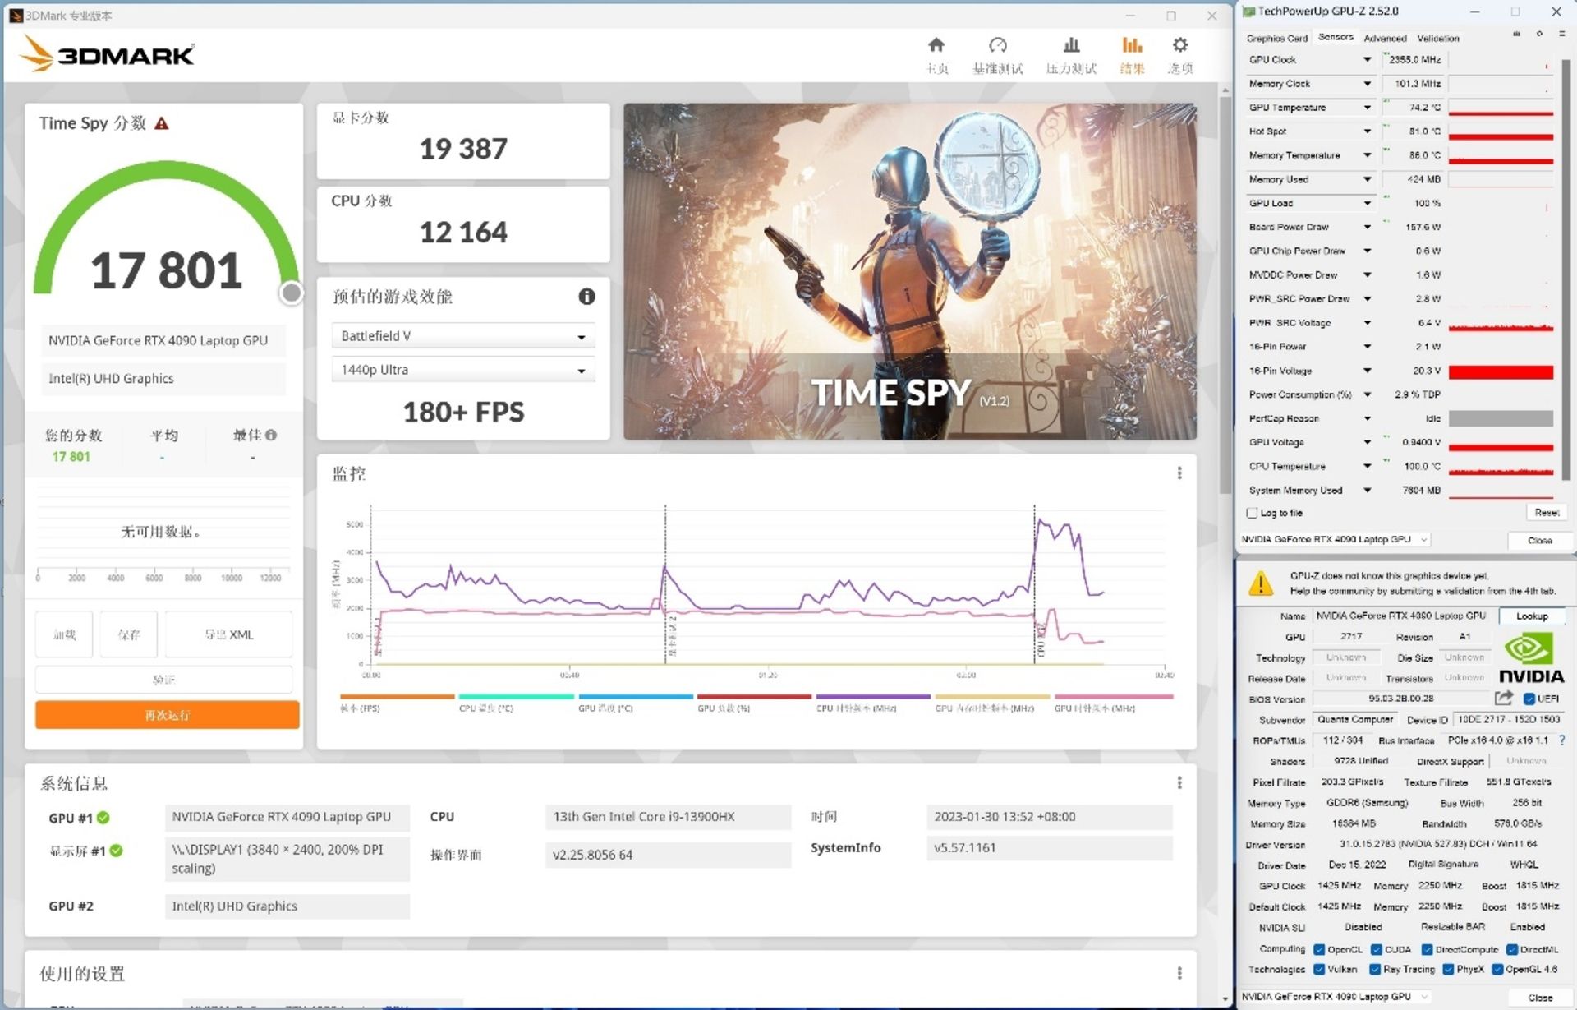Viewport: 1577px width, 1010px height.
Task: Open the 基准测试 benchmarks gauge icon
Action: coord(998,45)
